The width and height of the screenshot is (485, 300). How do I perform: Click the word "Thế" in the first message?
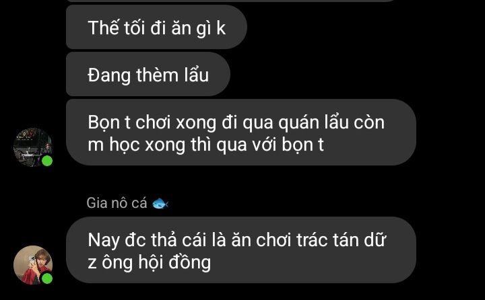[103, 27]
